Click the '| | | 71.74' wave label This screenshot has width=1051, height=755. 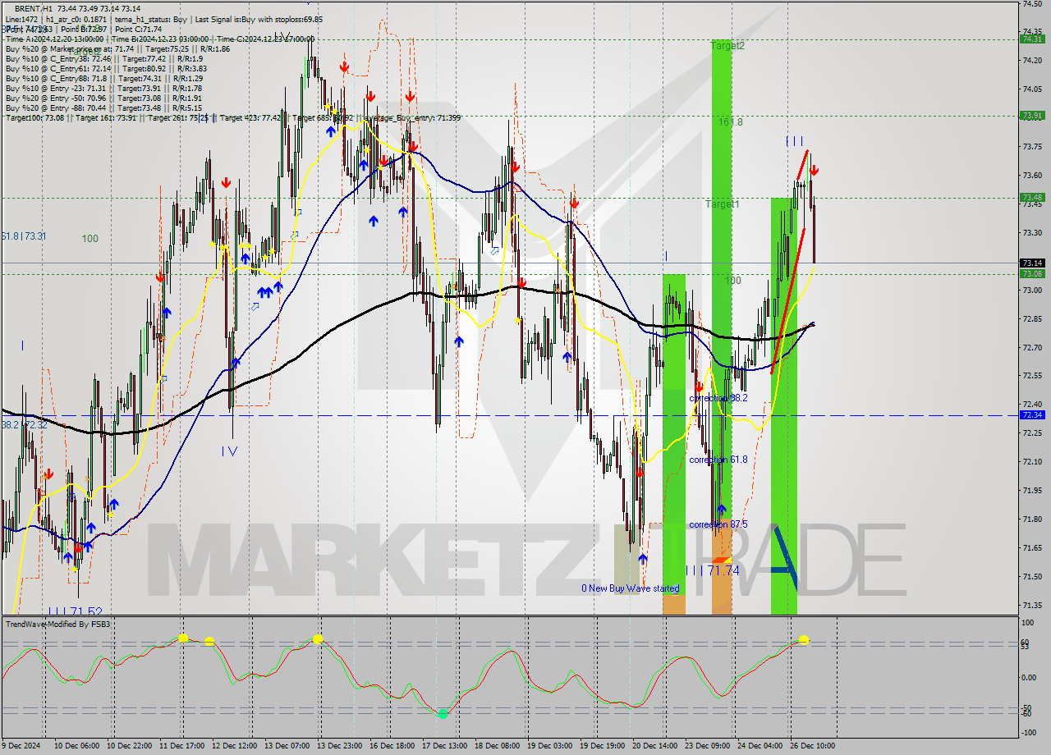tap(712, 570)
